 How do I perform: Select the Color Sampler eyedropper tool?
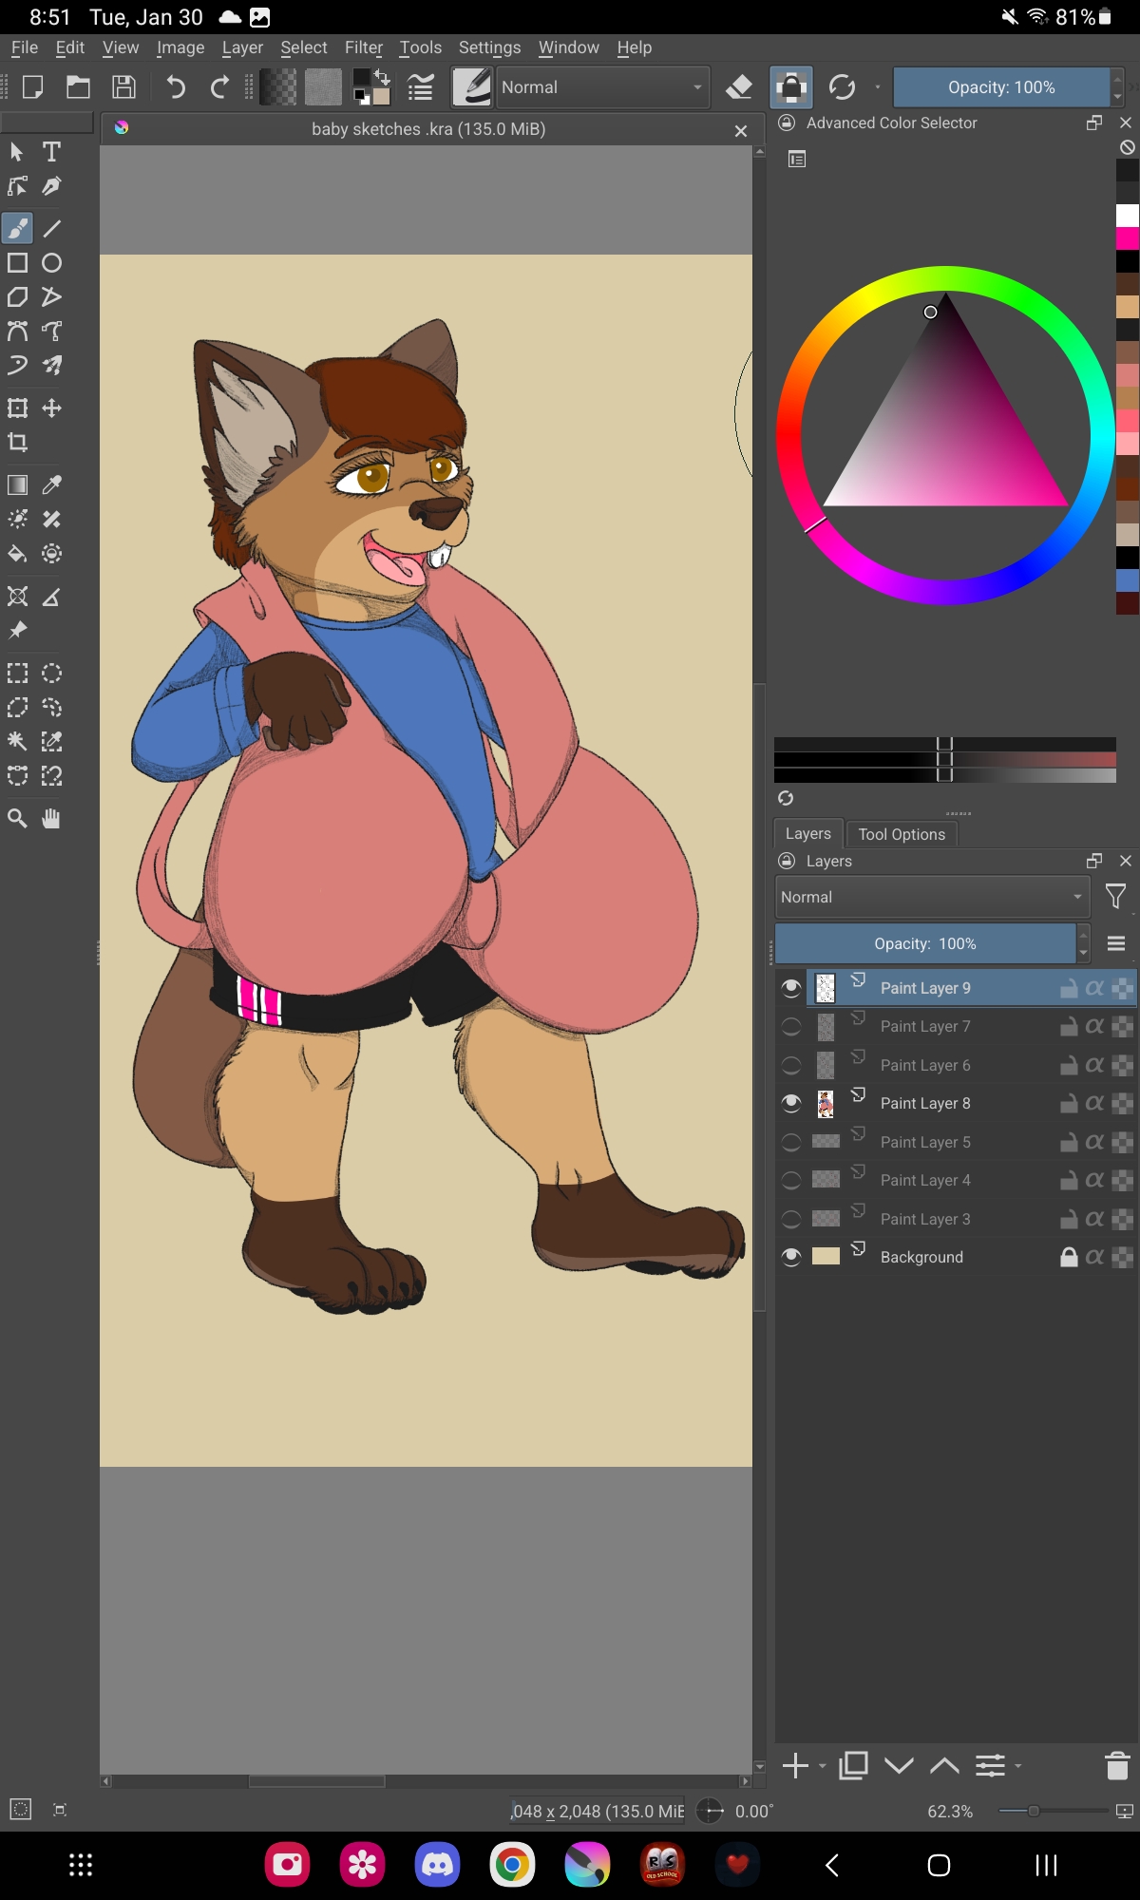tap(52, 485)
